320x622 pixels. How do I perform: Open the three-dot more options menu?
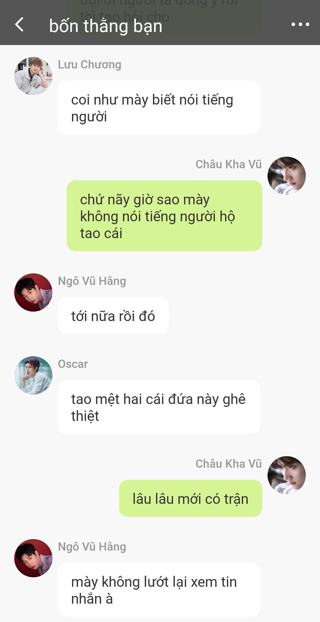tap(300, 24)
